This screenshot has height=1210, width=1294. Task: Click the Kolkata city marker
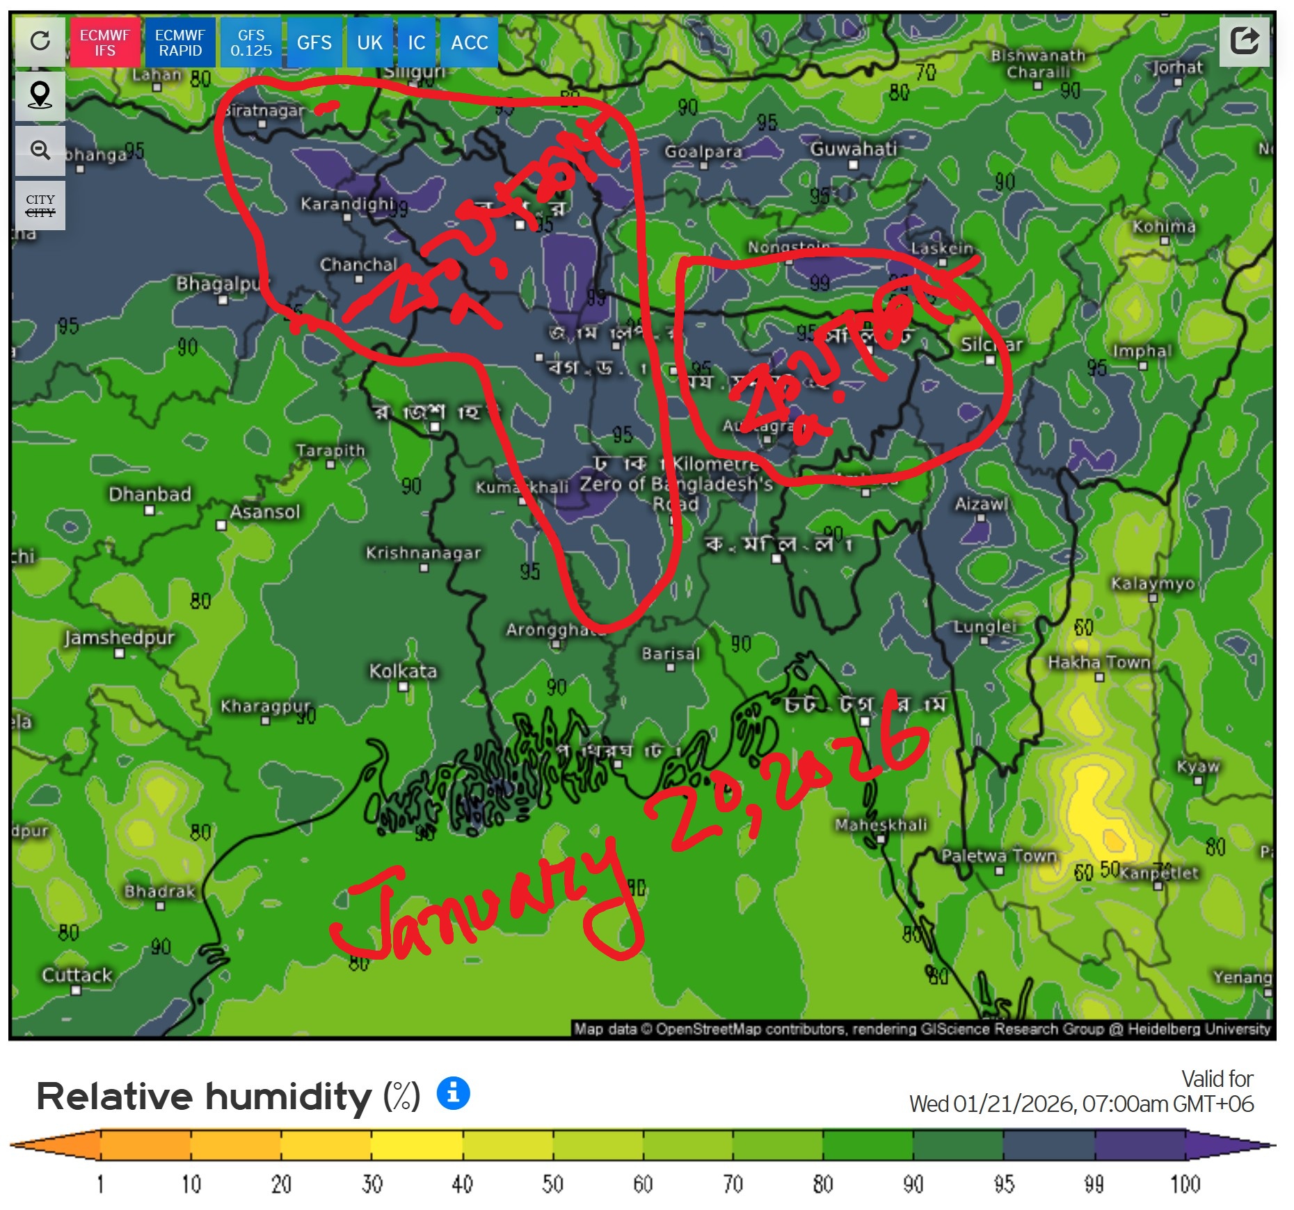coord(403,686)
